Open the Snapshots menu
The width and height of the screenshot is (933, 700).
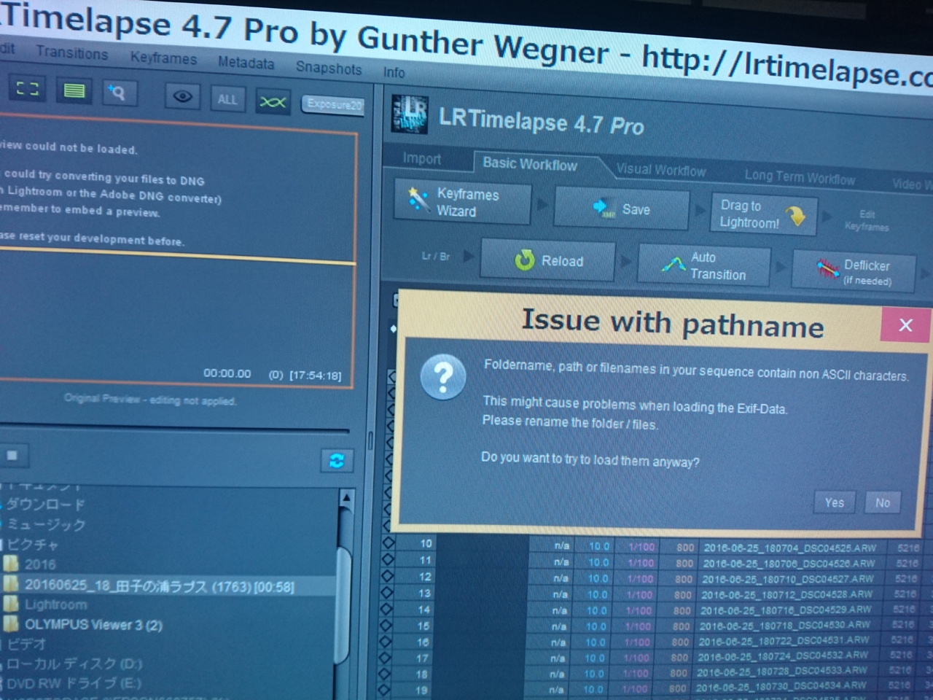(328, 68)
